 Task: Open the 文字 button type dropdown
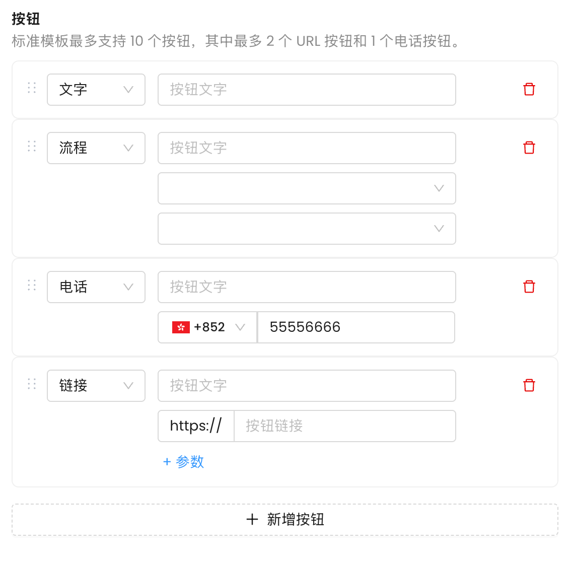click(96, 90)
